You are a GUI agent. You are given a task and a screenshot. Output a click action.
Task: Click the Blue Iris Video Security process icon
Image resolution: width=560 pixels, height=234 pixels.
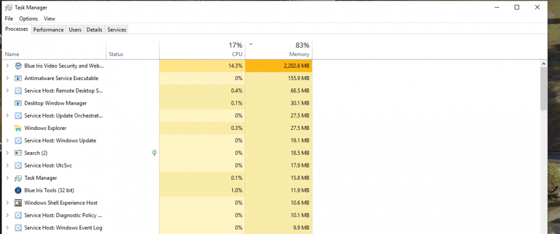pyautogui.click(x=18, y=65)
